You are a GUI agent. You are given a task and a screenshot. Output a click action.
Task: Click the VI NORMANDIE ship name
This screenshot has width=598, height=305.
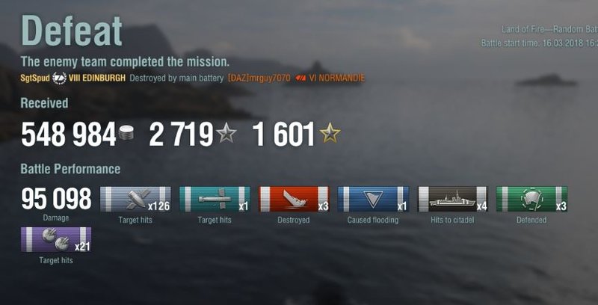(337, 78)
